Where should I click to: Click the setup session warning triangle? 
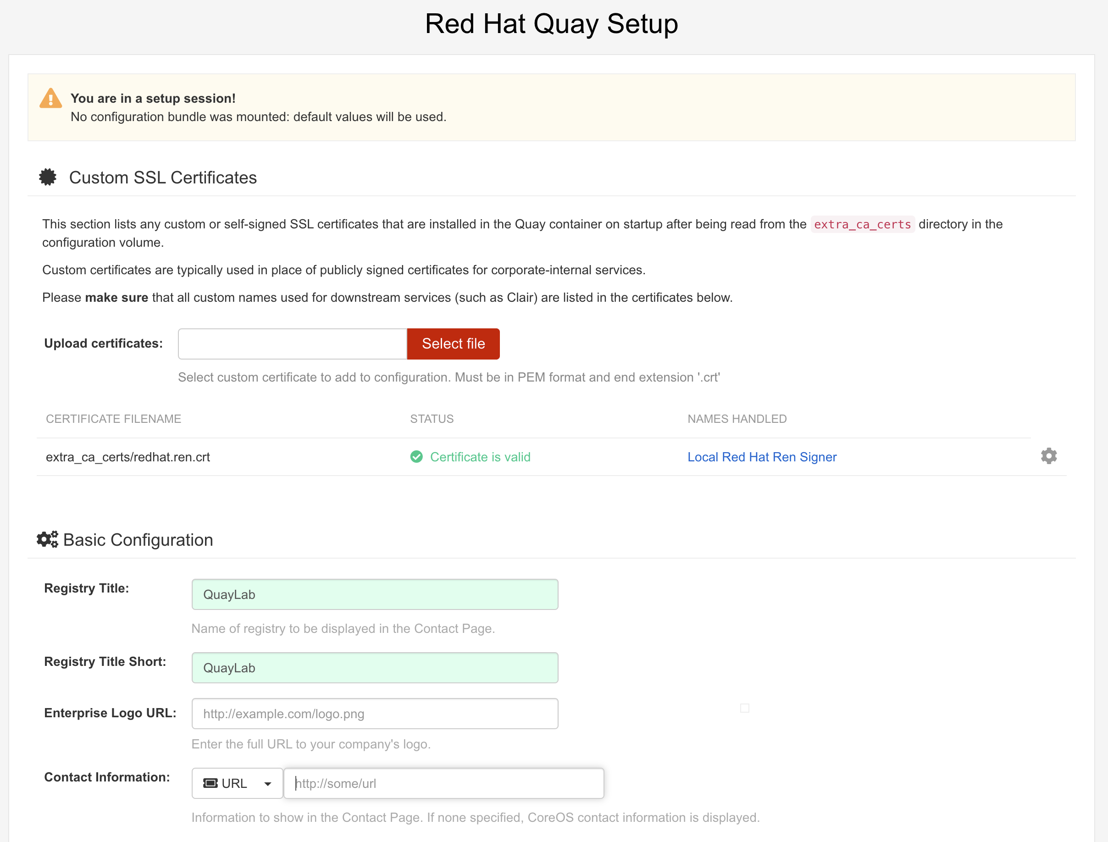50,98
